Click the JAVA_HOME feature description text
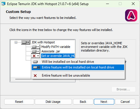Viewport: 140px width, 109px height. (x=104, y=47)
